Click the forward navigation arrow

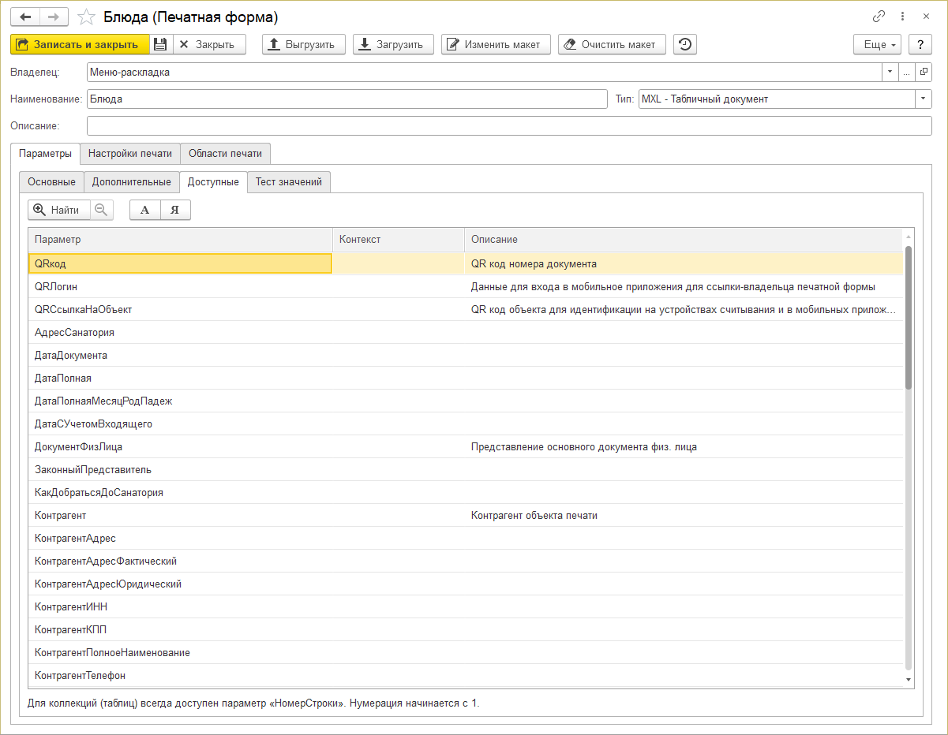(x=54, y=17)
